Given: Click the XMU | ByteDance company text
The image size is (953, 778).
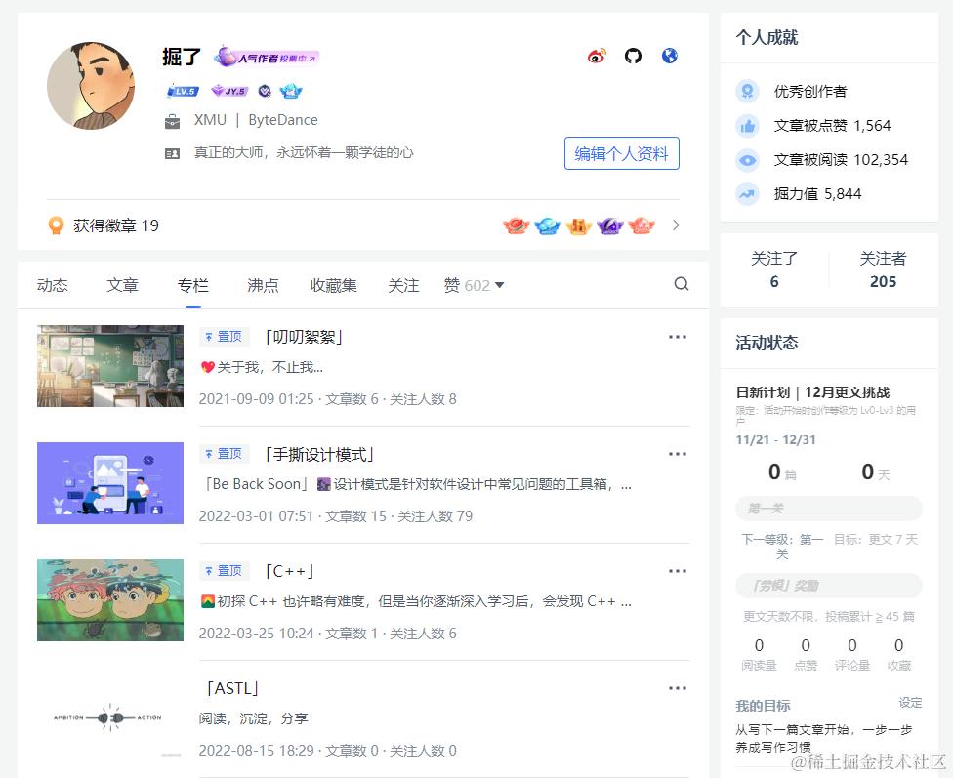Looking at the screenshot, I should coord(256,120).
